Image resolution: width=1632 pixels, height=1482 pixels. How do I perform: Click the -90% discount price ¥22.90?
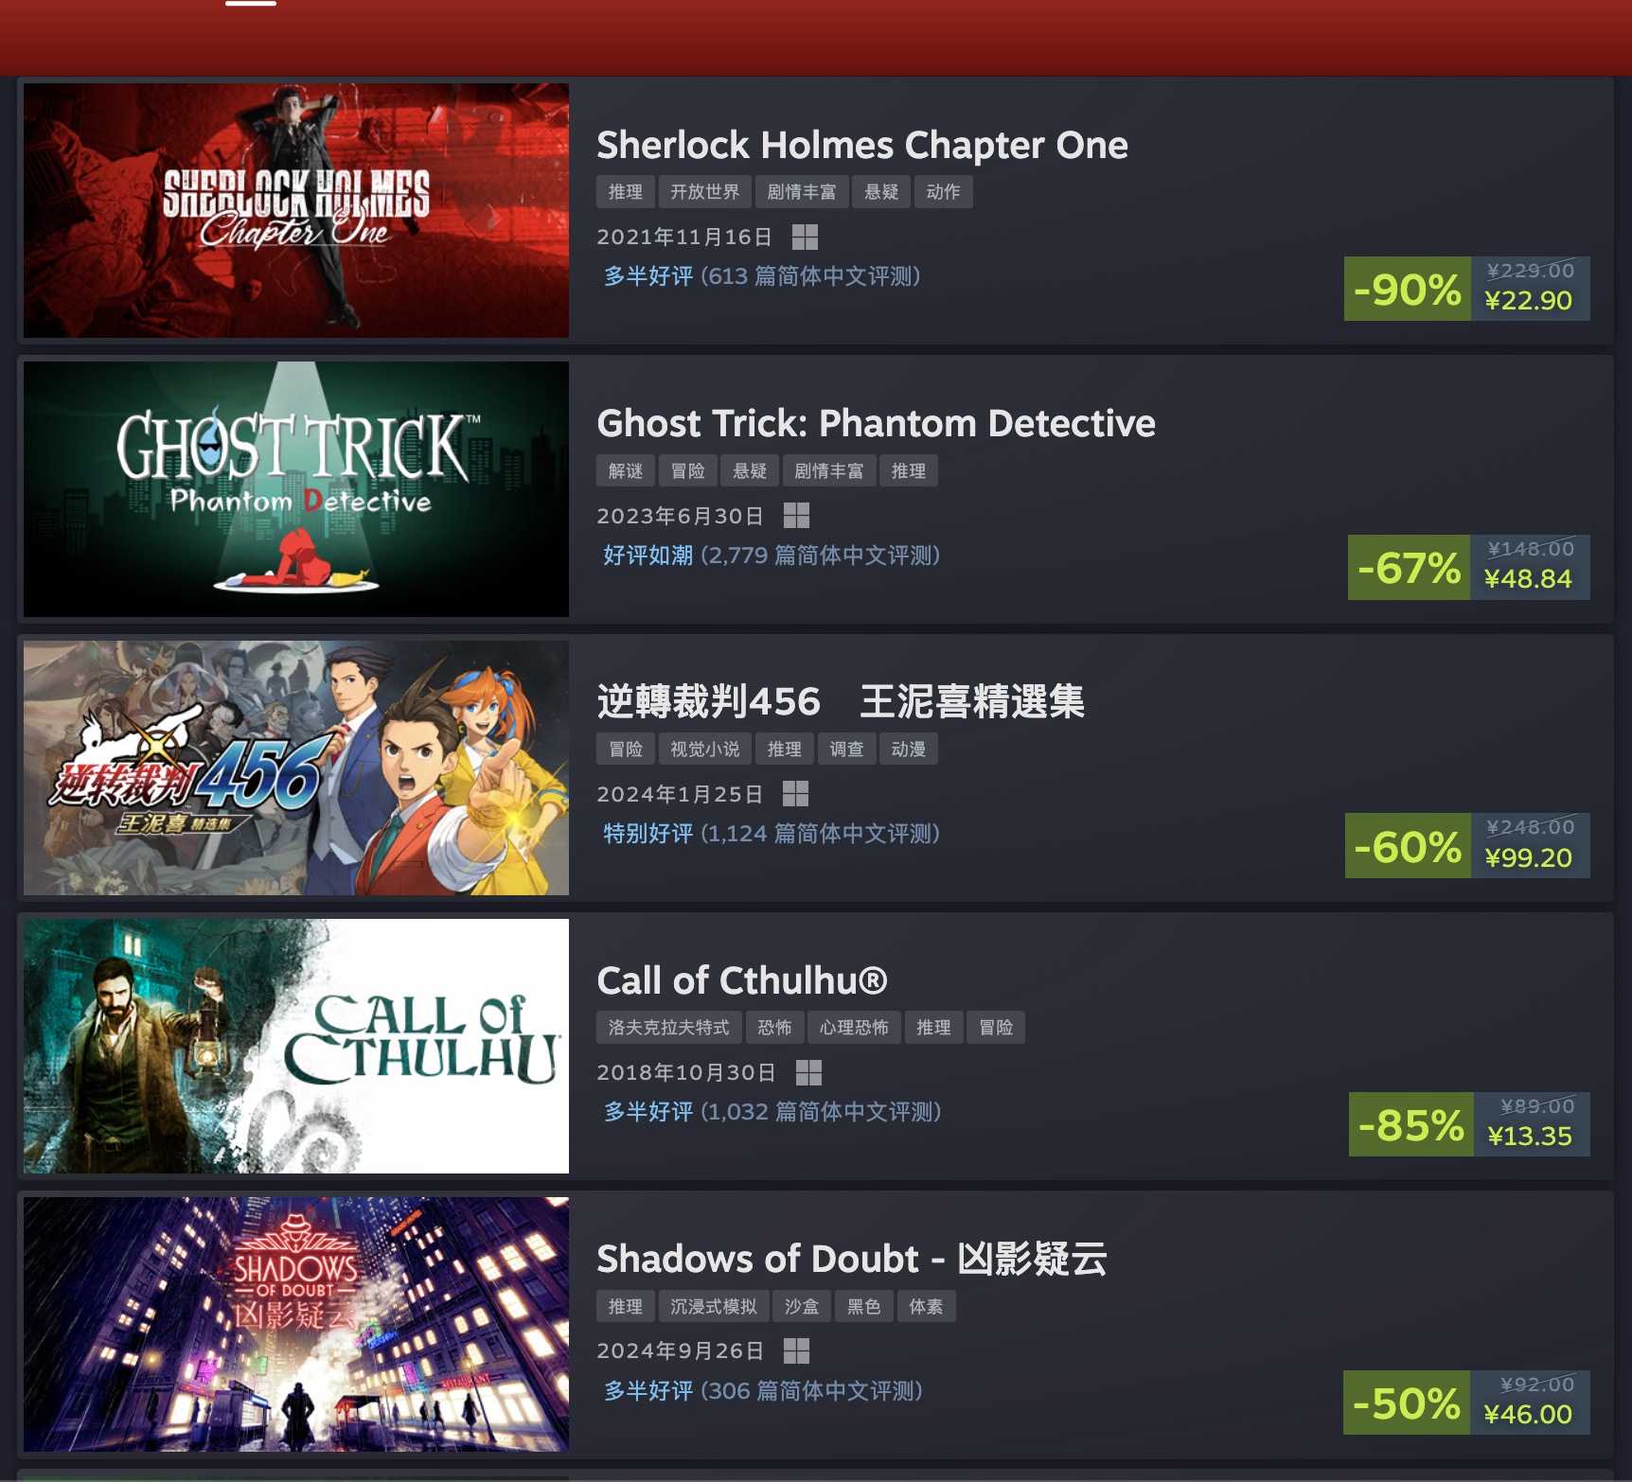point(1529,300)
